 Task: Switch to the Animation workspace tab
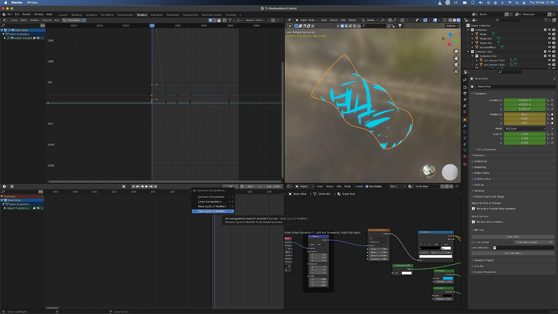[x=156, y=15]
